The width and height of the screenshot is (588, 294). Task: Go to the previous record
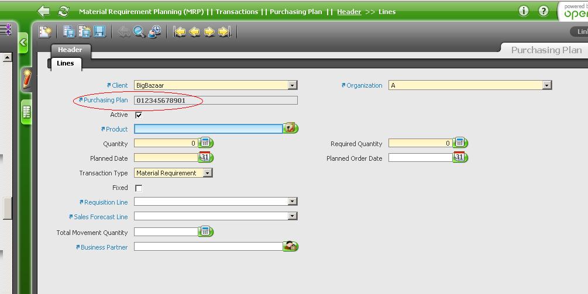click(x=194, y=32)
